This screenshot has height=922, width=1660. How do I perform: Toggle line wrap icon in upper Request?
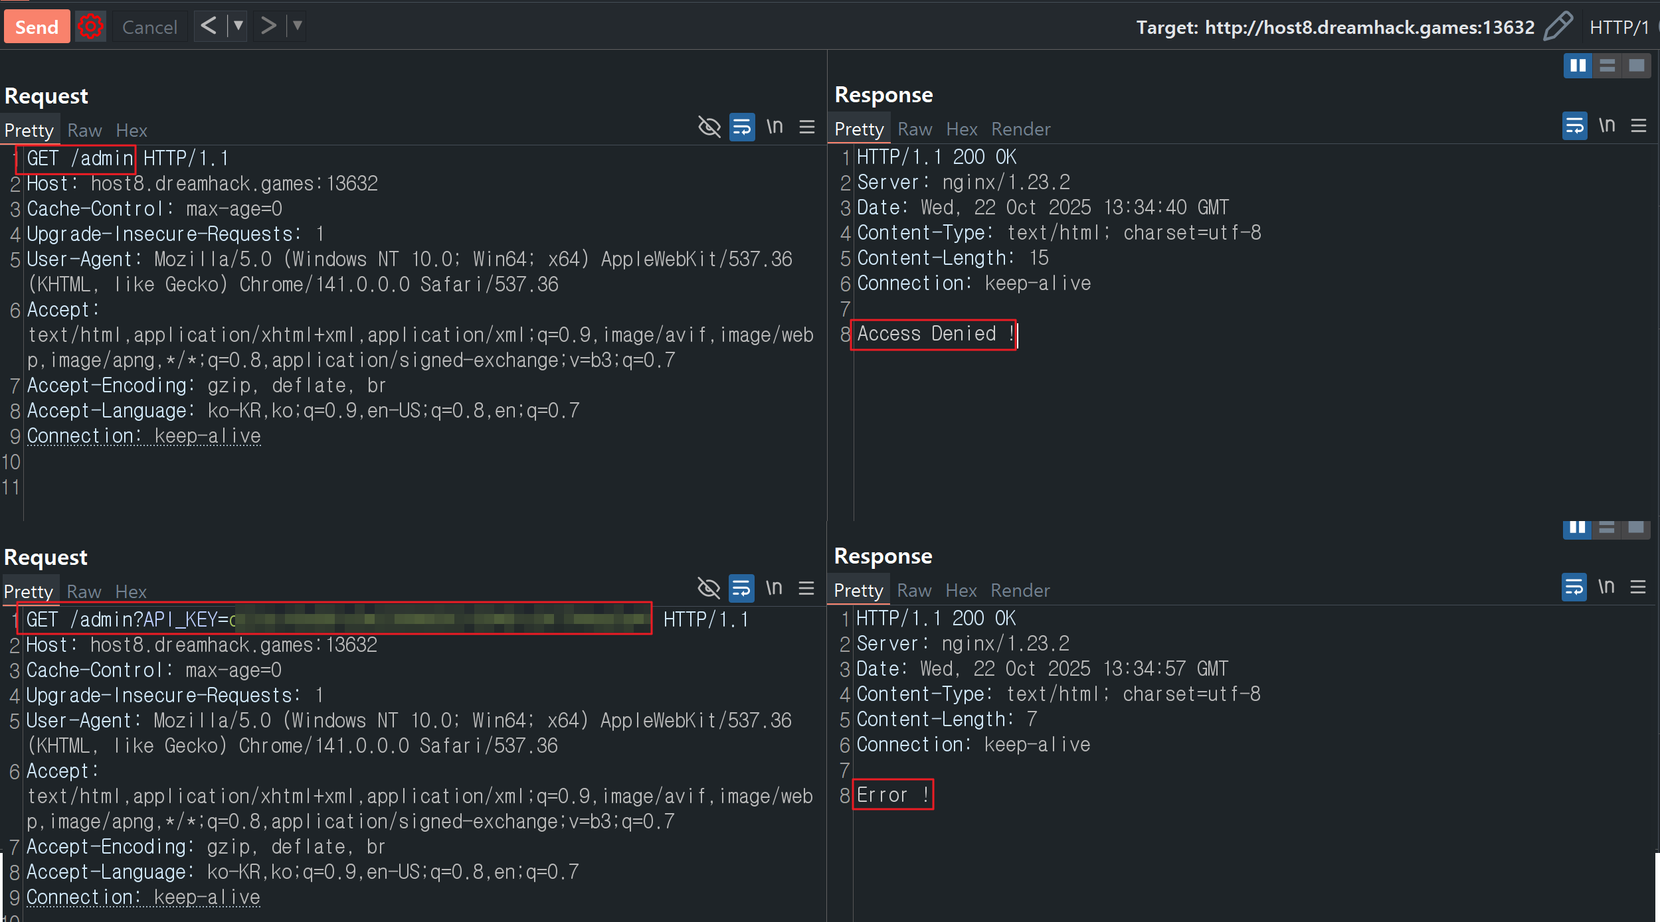pos(741,127)
